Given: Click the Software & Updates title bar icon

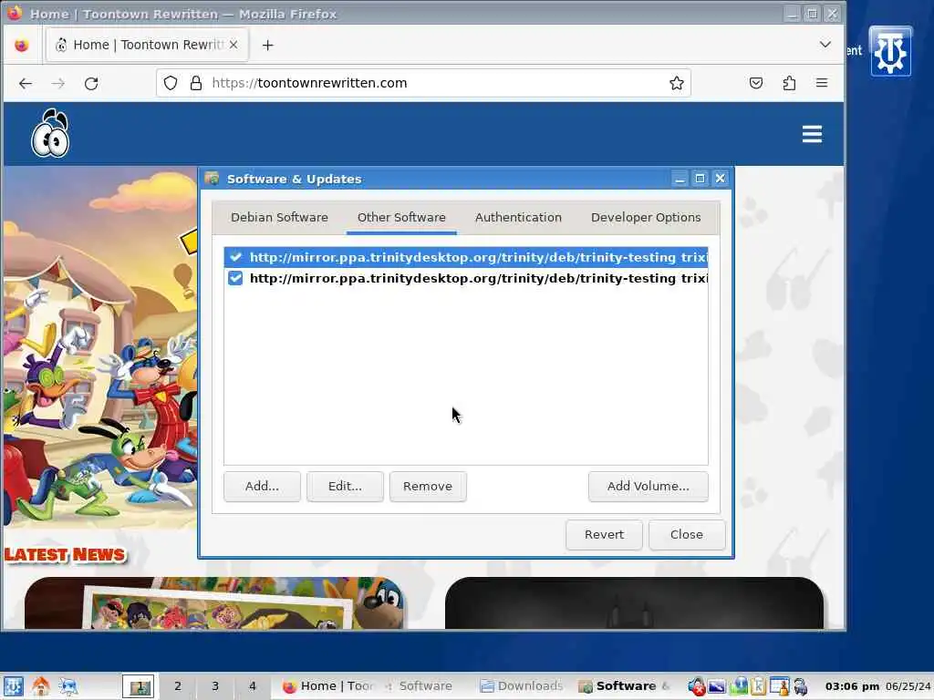Looking at the screenshot, I should 212,179.
